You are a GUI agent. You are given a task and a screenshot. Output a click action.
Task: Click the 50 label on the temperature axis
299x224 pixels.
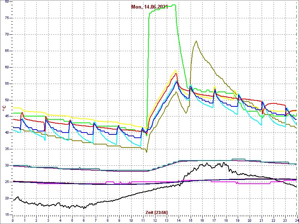[7, 100]
